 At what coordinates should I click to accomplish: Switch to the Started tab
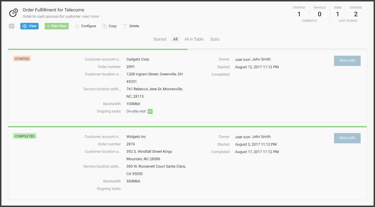click(x=160, y=39)
